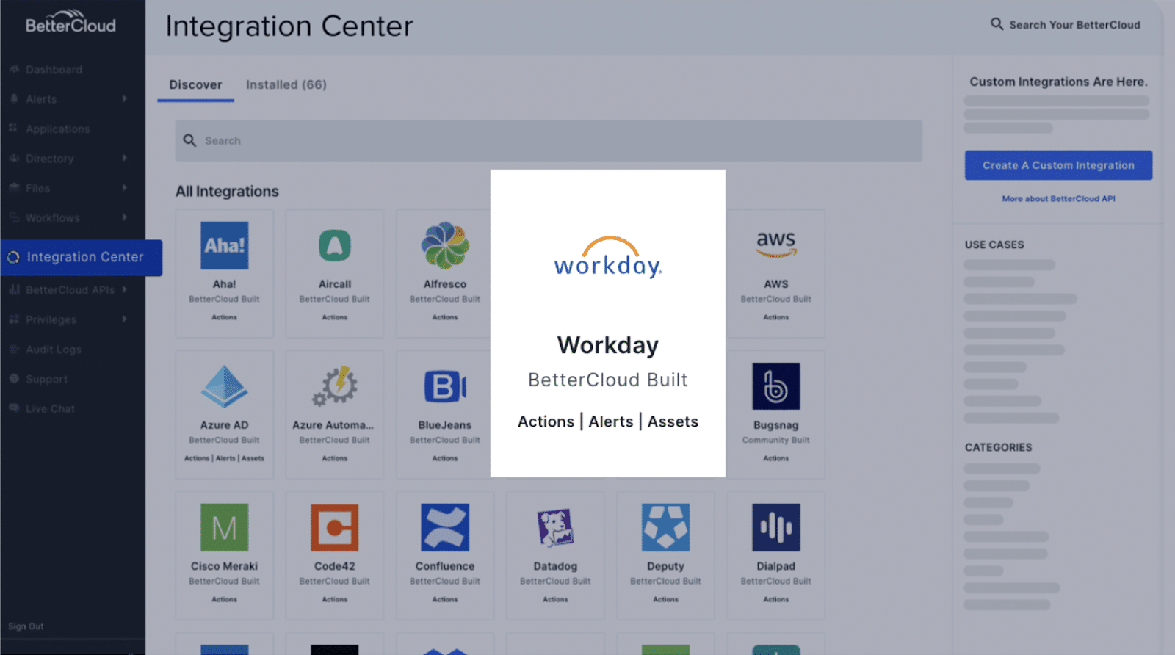
Task: Click the Azure AD card name label
Action: (x=224, y=425)
